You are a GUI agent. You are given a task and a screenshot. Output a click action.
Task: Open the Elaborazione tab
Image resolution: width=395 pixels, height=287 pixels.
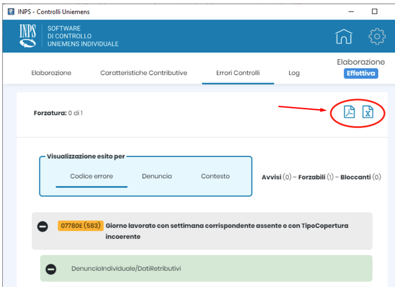point(51,73)
